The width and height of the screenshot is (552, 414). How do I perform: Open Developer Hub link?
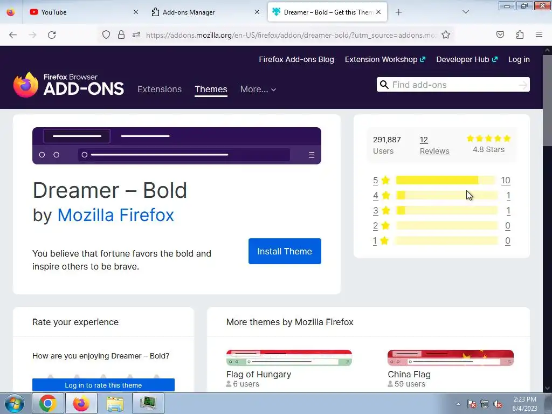[467, 59]
